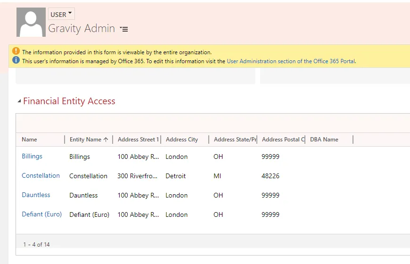The height and width of the screenshot is (264, 410).
Task: Open the USER form selector dropdown
Action: 61,14
